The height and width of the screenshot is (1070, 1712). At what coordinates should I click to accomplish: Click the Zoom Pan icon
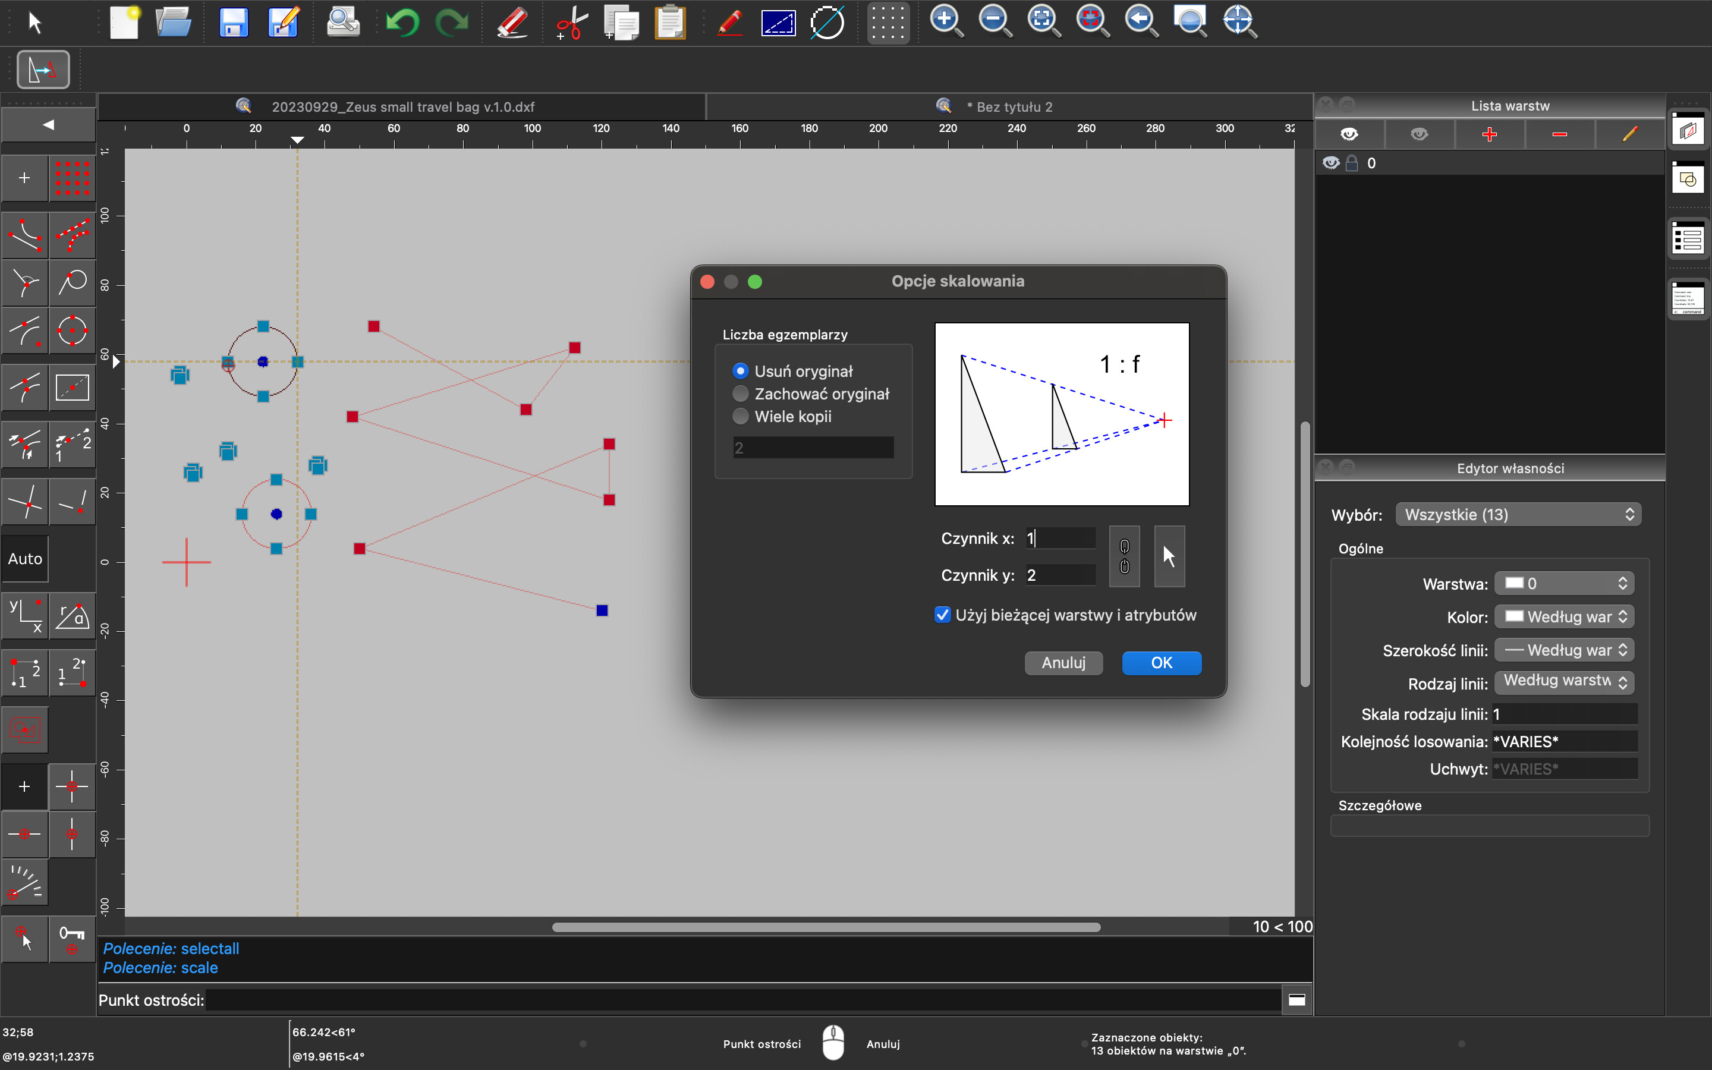1239,21
